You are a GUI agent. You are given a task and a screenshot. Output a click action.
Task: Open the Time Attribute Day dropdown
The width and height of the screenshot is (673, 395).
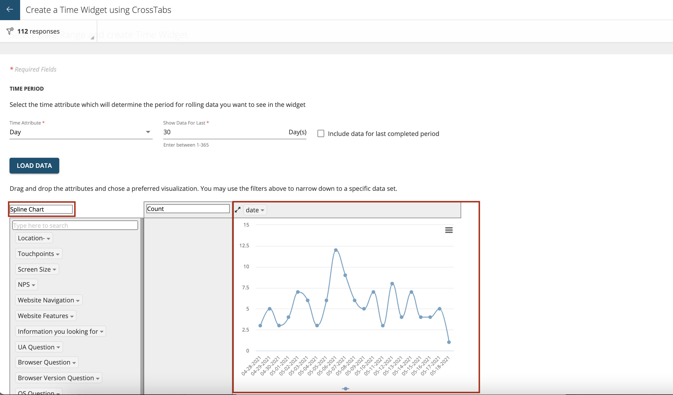81,132
